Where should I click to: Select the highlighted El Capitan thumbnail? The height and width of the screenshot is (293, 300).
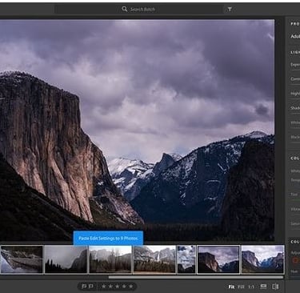pyautogui.click(x=218, y=259)
